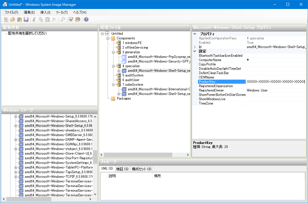Screen dimensions: 308x203
Task: Collapse the 設定 property category
Action: point(195,51)
